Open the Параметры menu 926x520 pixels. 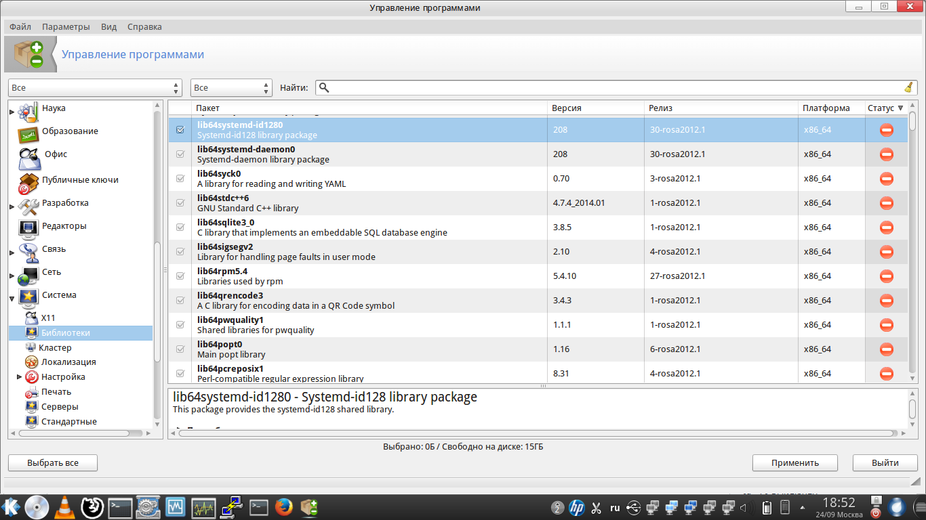point(66,27)
